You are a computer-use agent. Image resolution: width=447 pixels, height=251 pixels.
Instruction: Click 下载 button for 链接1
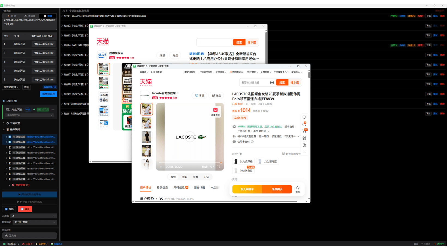pos(428,16)
